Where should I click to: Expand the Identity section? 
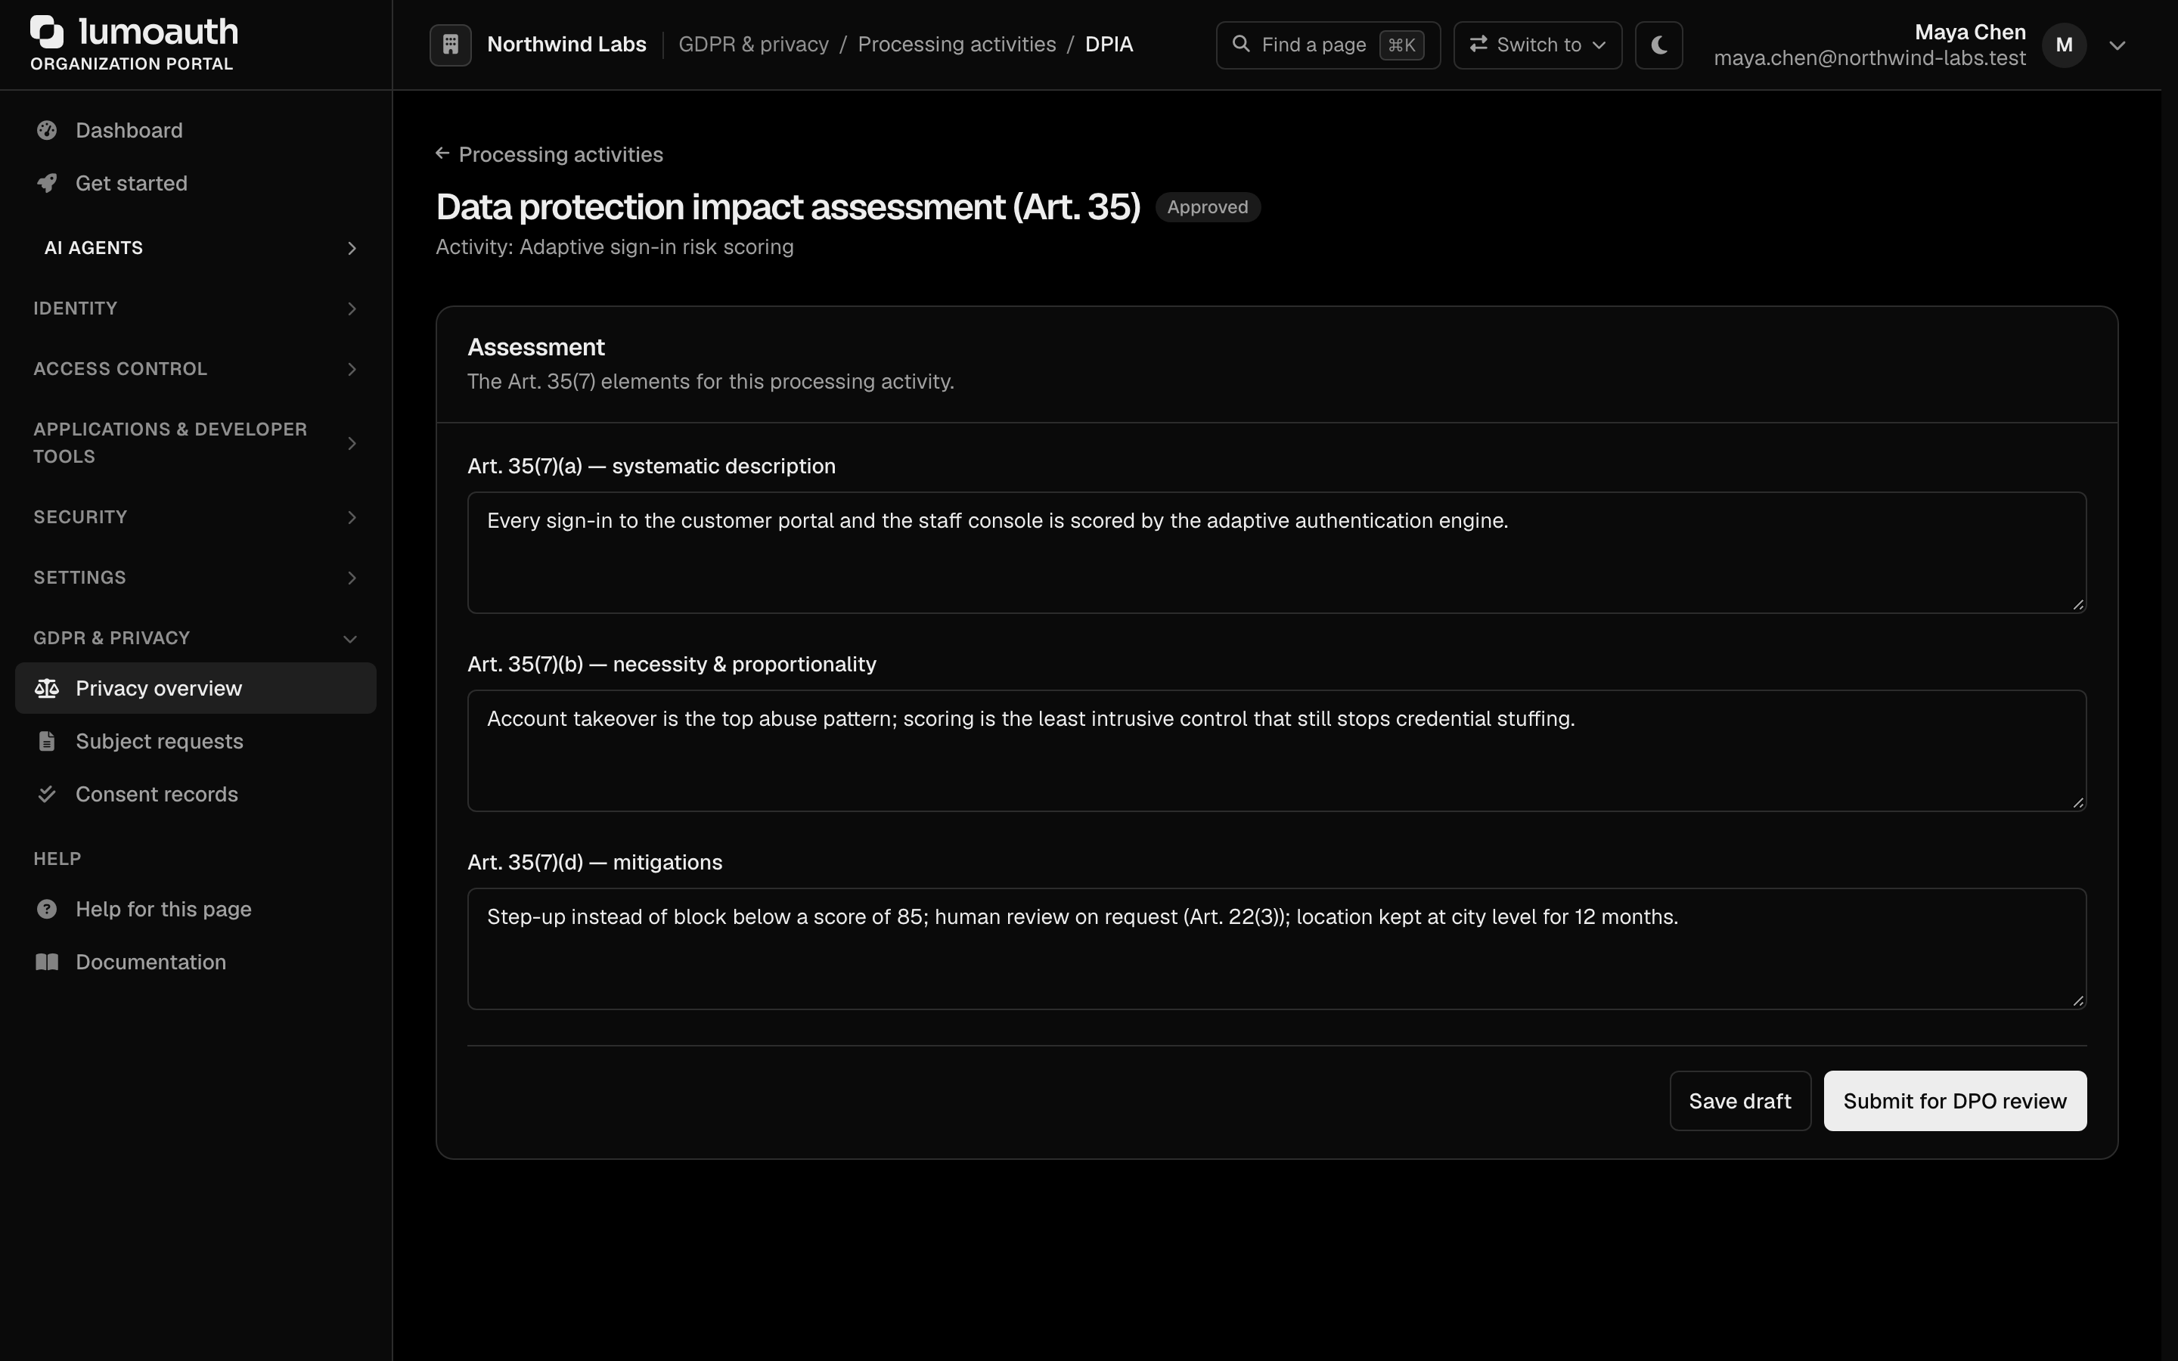195,308
